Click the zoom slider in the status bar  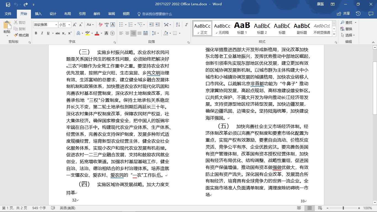pyautogui.click(x=343, y=208)
